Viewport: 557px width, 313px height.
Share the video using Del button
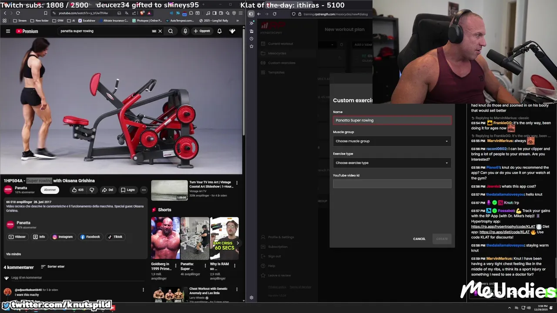[107, 190]
